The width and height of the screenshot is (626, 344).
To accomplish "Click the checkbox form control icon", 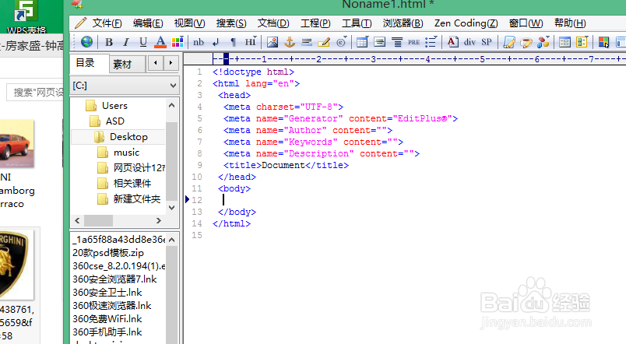I will pyautogui.click(x=582, y=42).
